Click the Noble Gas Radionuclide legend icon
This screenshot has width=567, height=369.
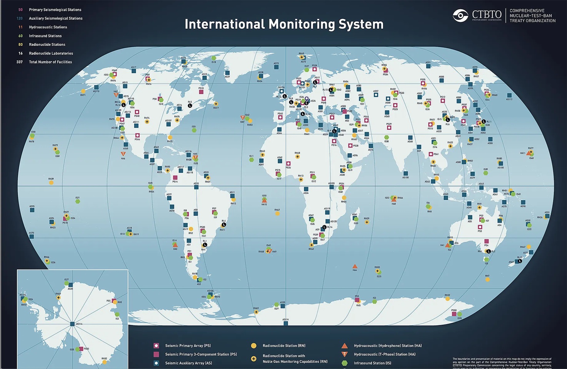[253, 359]
